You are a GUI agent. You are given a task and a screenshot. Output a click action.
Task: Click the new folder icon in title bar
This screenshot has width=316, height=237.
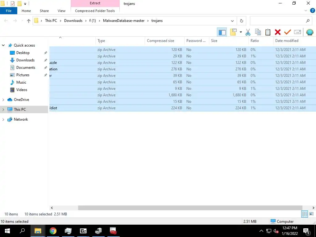click(x=19, y=4)
